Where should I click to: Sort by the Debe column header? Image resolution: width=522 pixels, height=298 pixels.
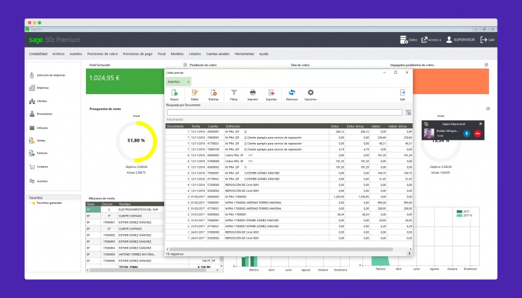[335, 126]
